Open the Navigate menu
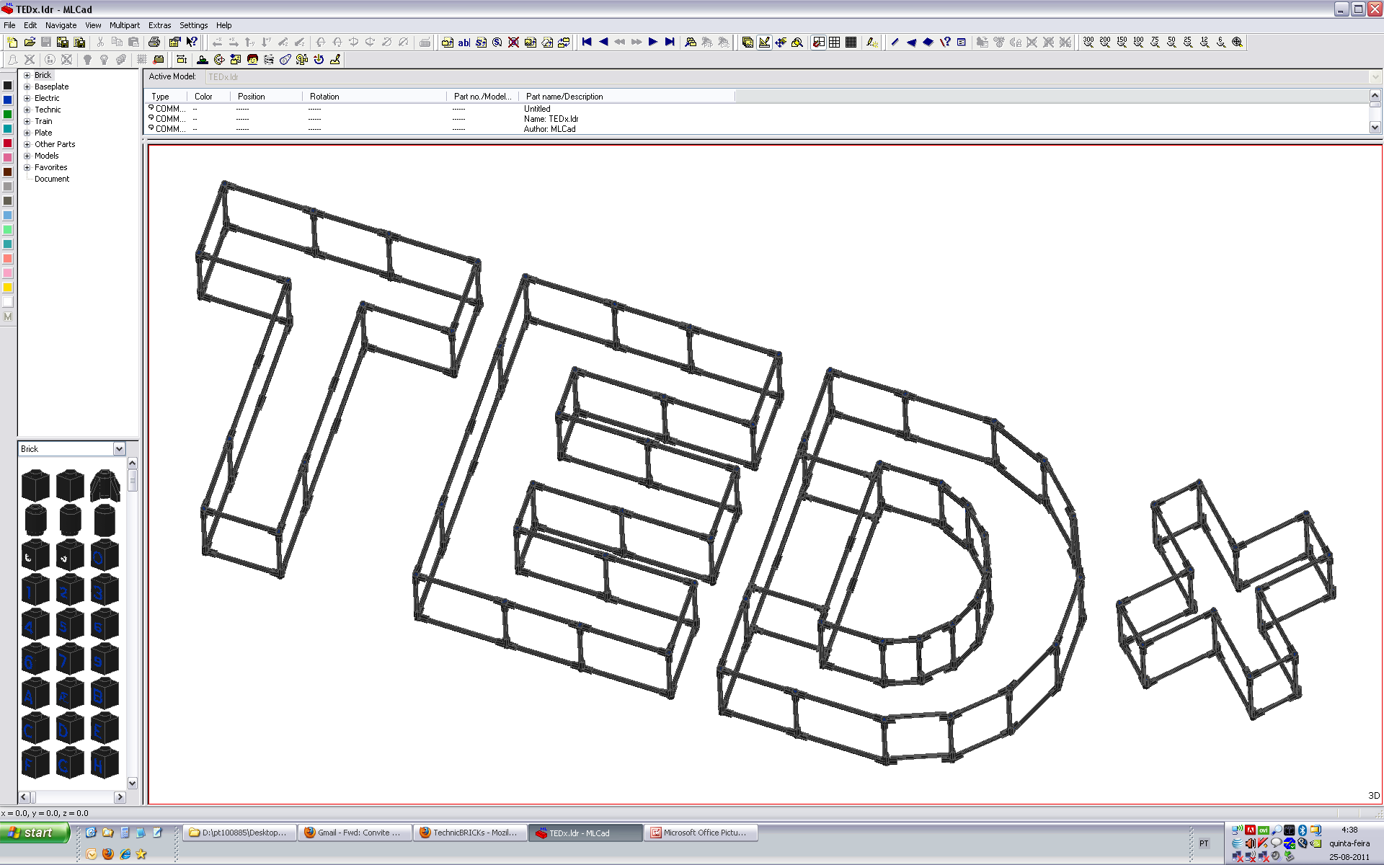The height and width of the screenshot is (865, 1384). pyautogui.click(x=61, y=25)
